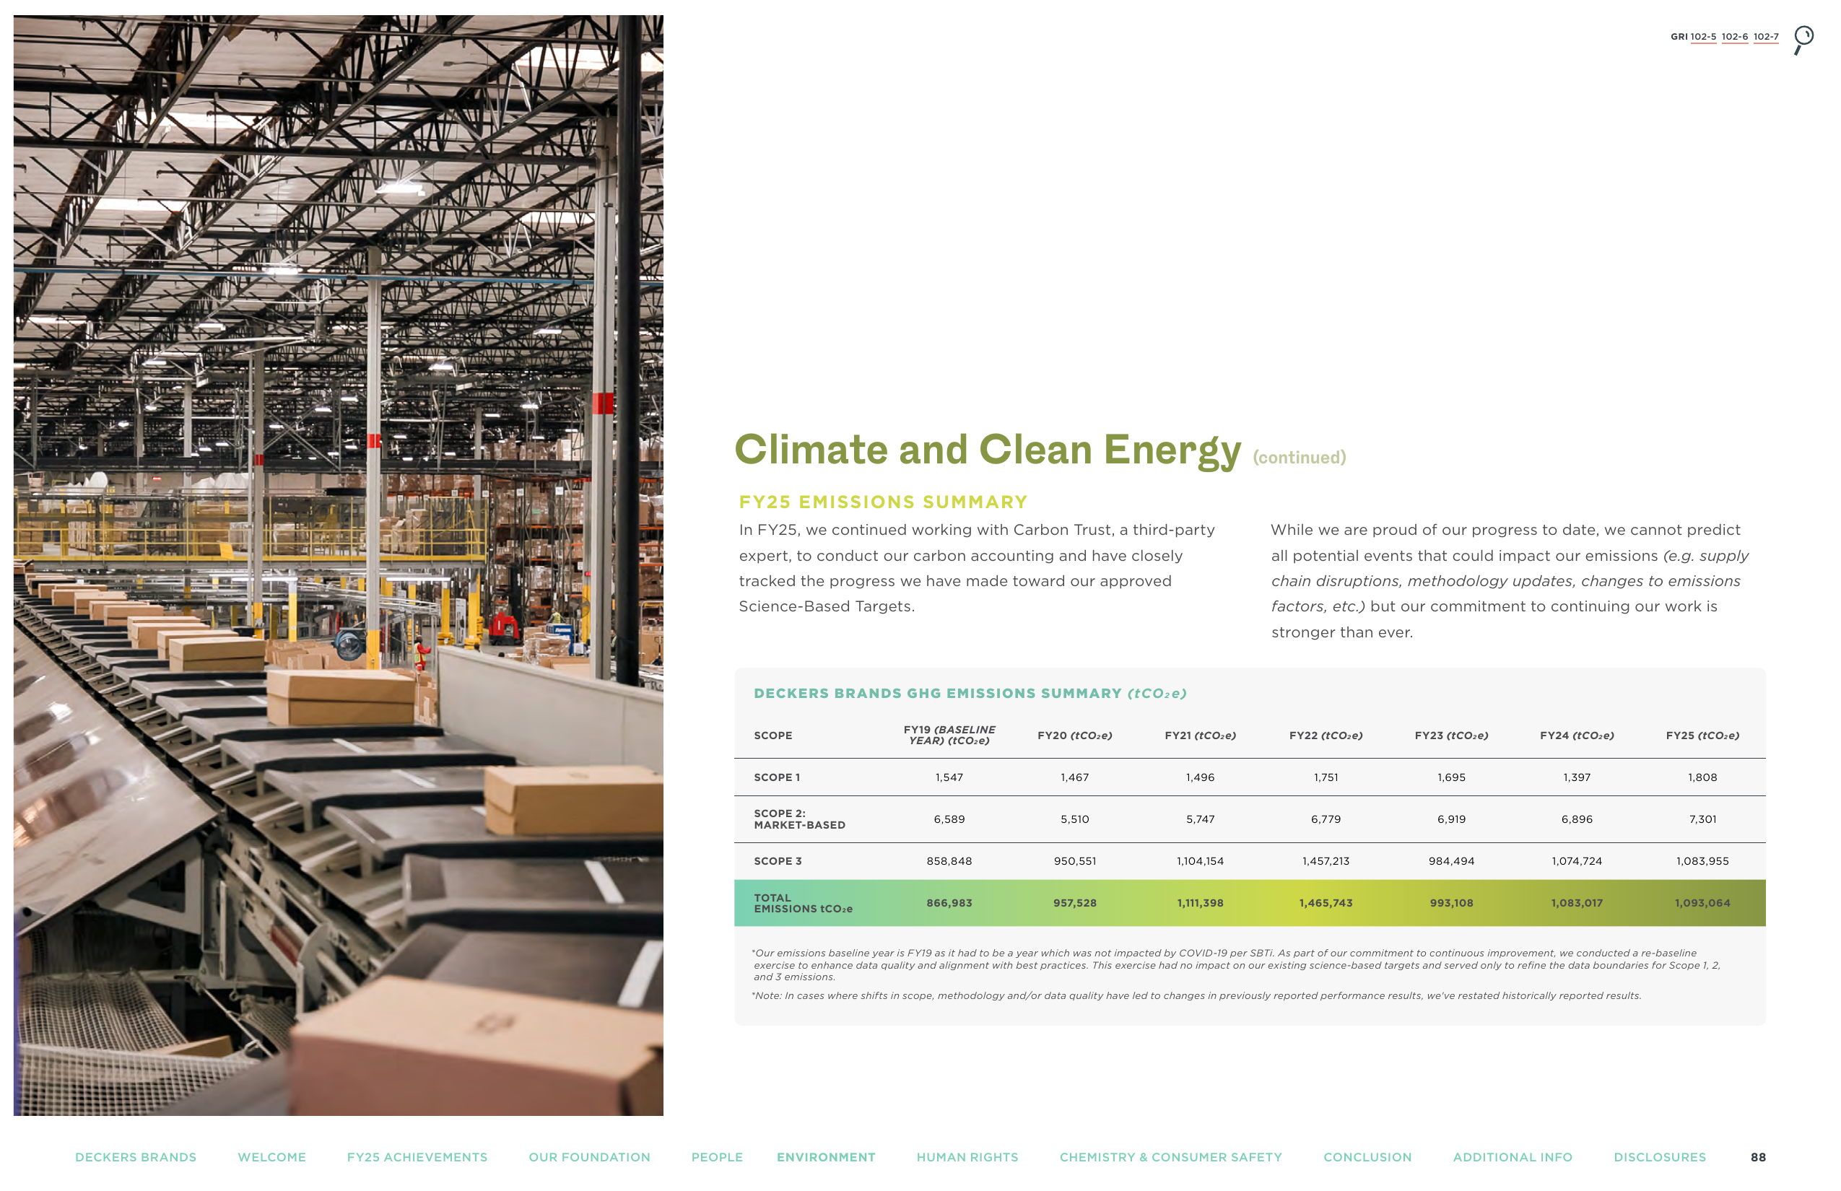Open the People section
Viewport: 1841px width, 1191px height.
pyautogui.click(x=717, y=1157)
